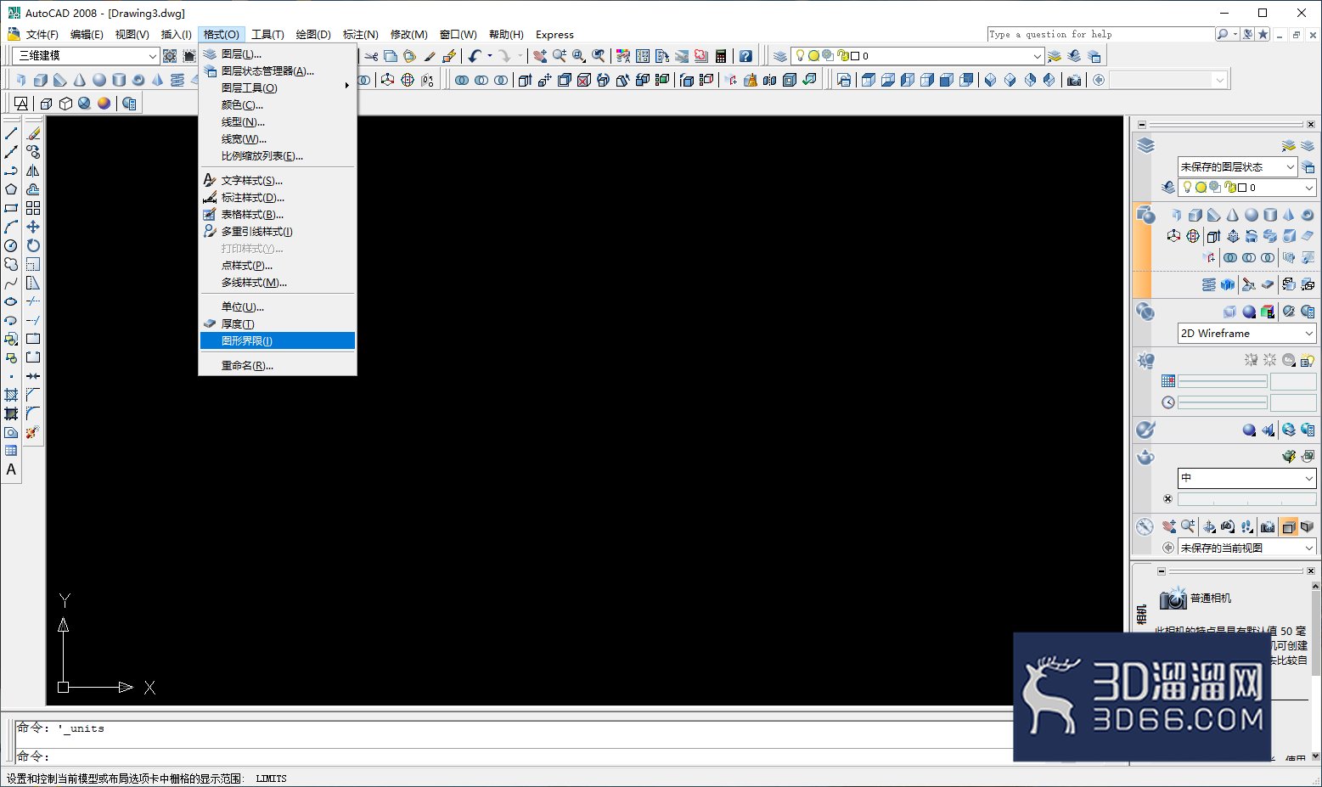The image size is (1322, 787).
Task: Create a Sphere solid from modeling toolbar
Action: pyautogui.click(x=99, y=80)
